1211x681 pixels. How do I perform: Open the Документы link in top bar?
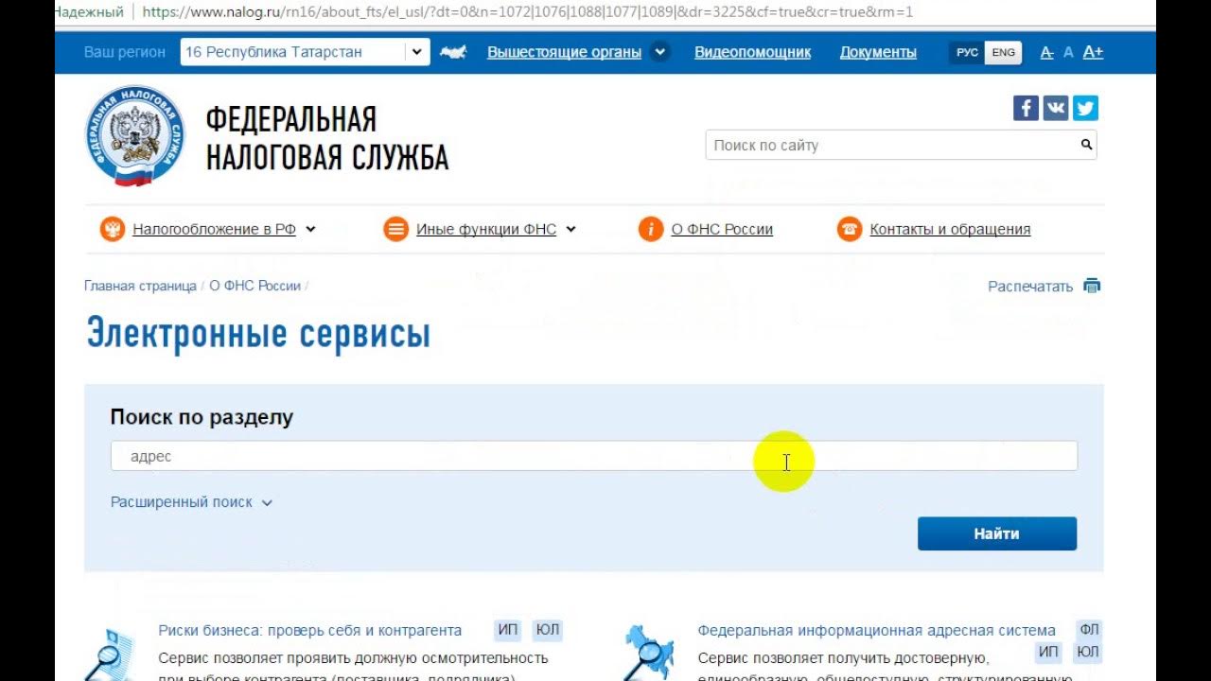click(878, 52)
